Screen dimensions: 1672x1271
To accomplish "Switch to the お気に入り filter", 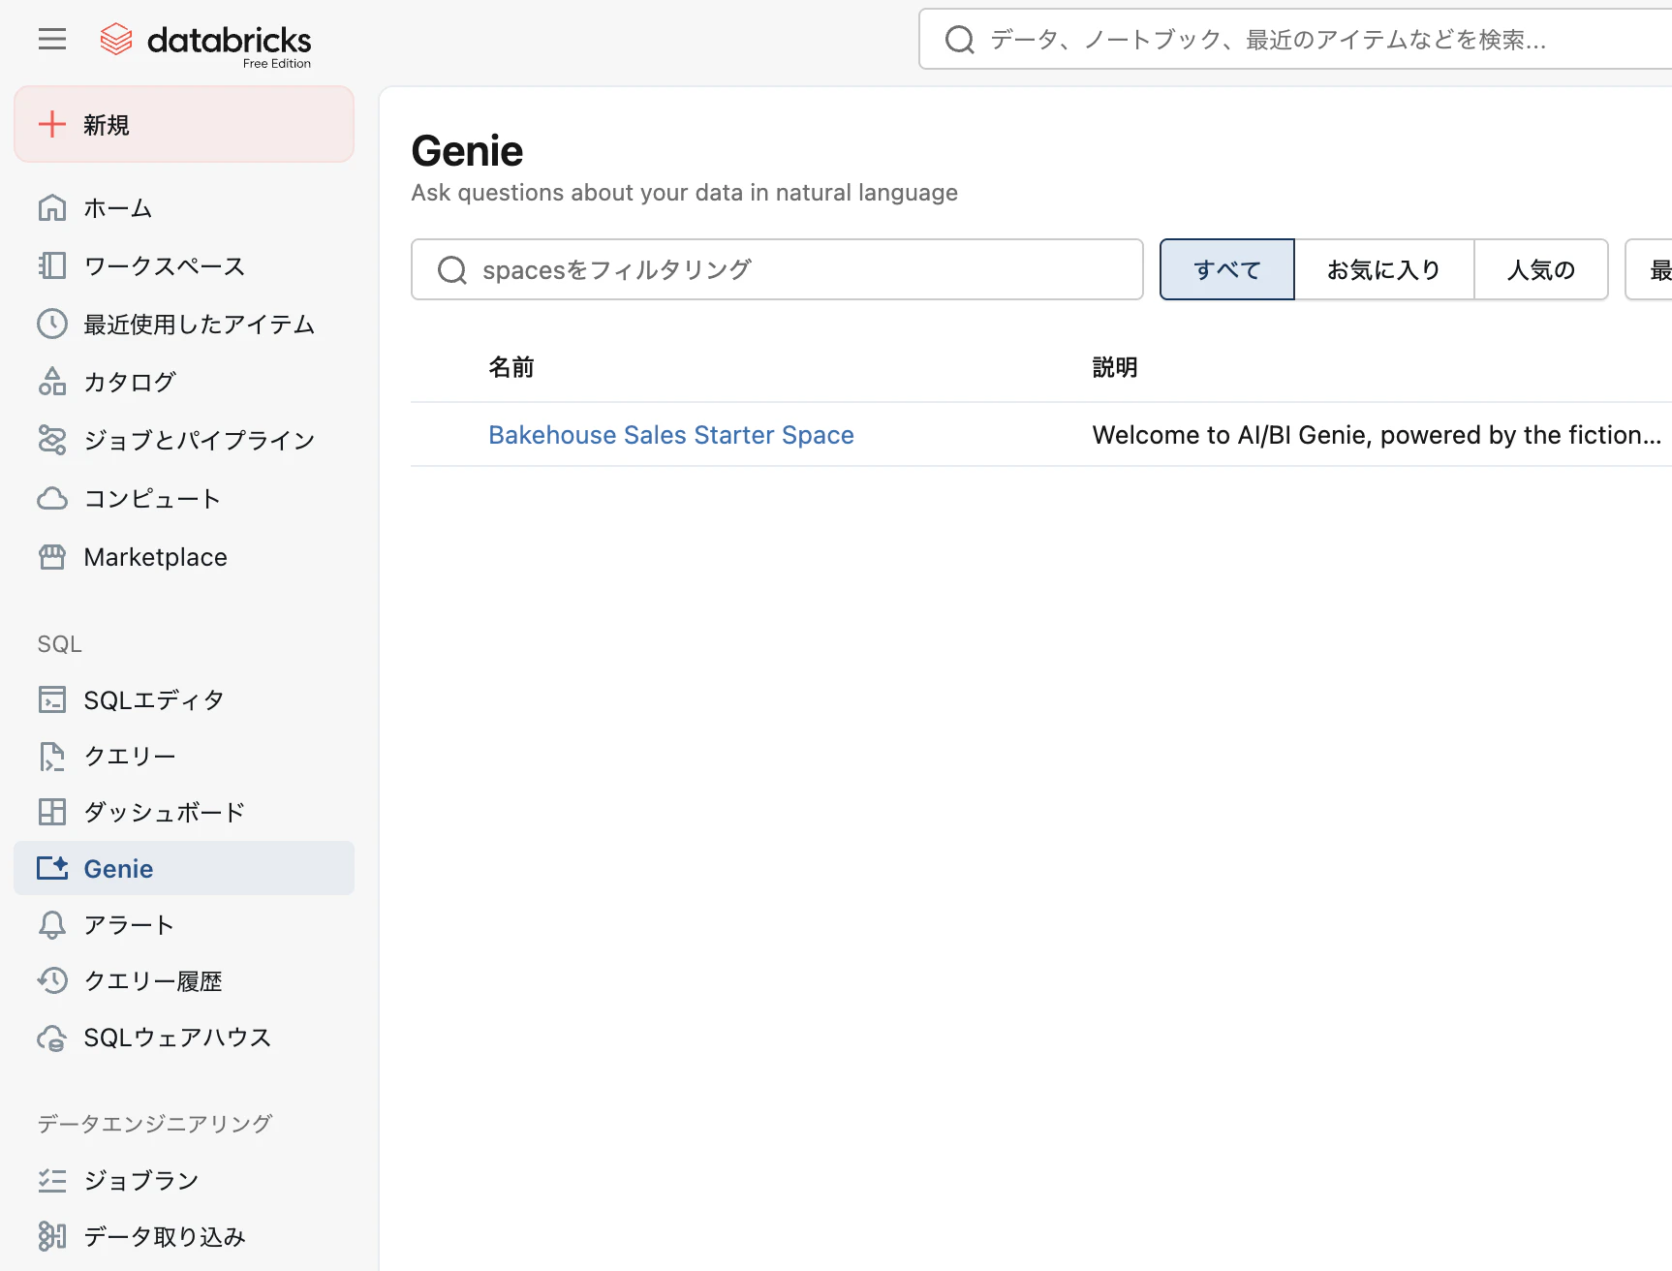I will pyautogui.click(x=1383, y=269).
